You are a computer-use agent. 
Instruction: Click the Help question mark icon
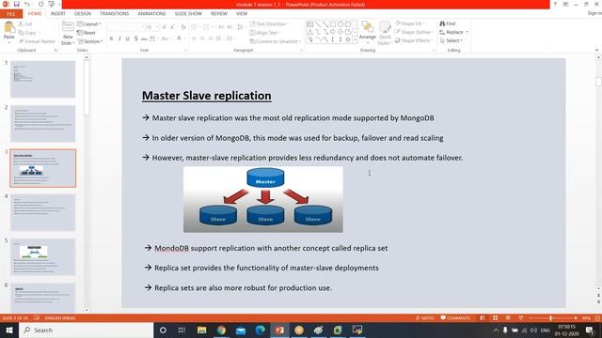click(555, 4)
